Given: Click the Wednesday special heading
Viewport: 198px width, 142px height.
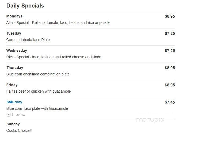Looking at the screenshot, I should (17, 50).
